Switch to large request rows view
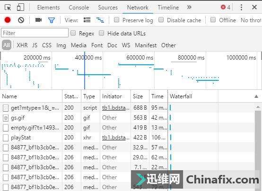This screenshot has height=191, width=262. pos(87,20)
